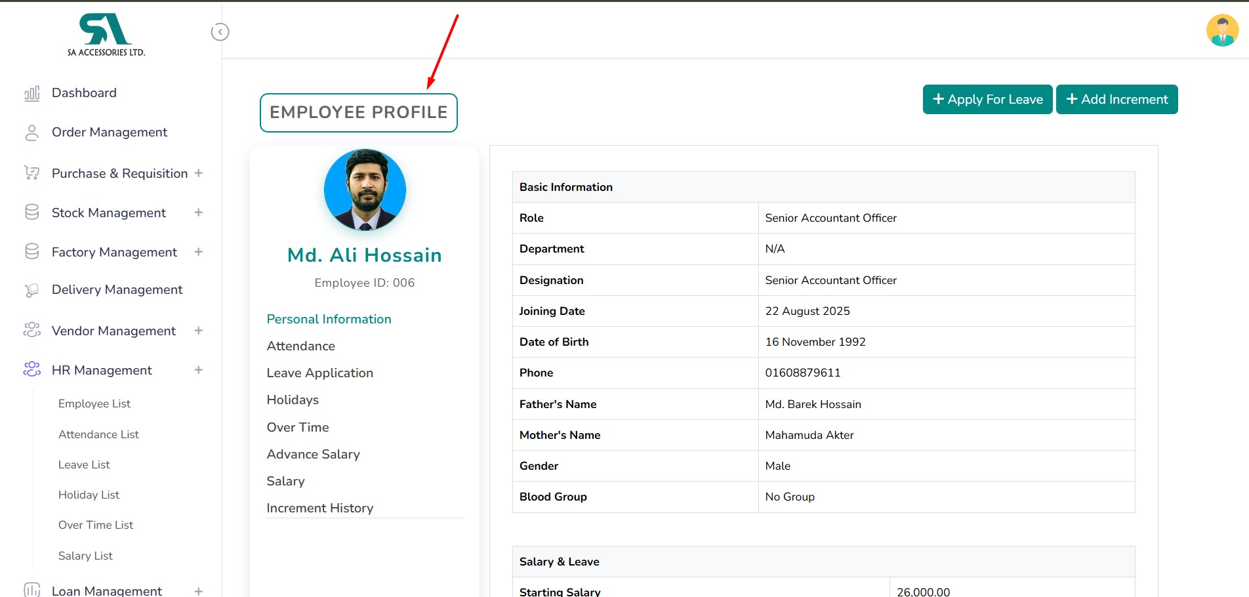Click the Order Management person icon
The height and width of the screenshot is (597, 1249).
coord(31,133)
